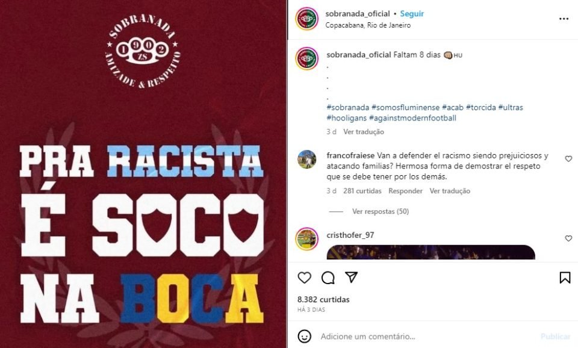Open the #somosfluminense hashtag
This screenshot has width=578, height=348.
(405, 107)
